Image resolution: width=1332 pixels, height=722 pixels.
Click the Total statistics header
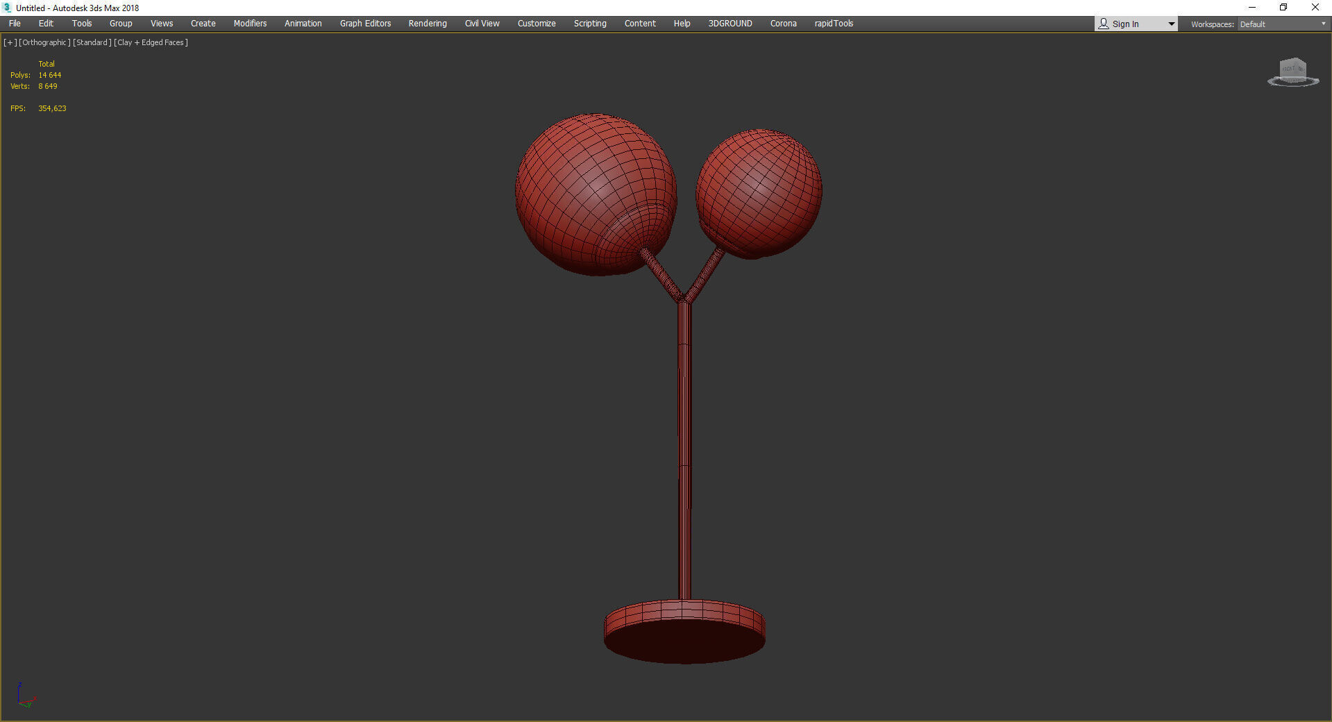(47, 64)
